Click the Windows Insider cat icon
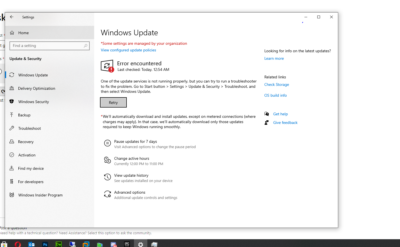The height and width of the screenshot is (247, 400). click(x=12, y=195)
